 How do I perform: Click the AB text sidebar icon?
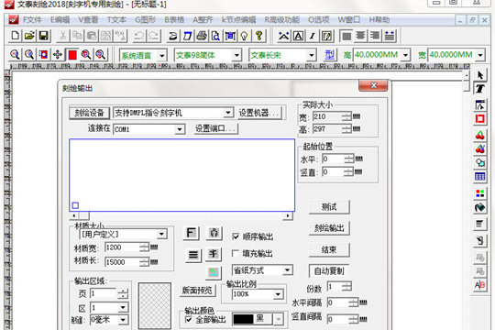480,285
